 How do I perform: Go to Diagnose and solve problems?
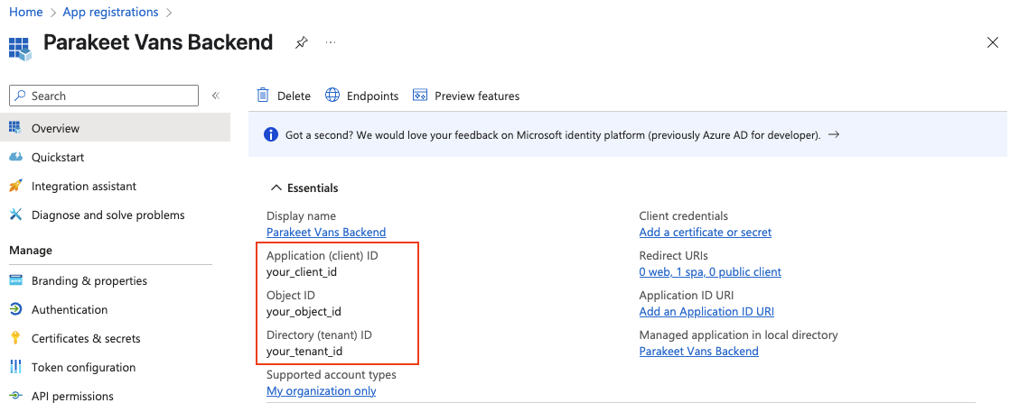(108, 215)
